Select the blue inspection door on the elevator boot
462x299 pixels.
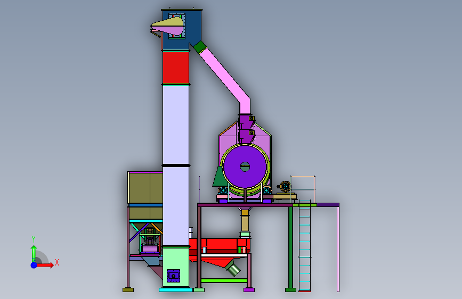tap(174, 276)
